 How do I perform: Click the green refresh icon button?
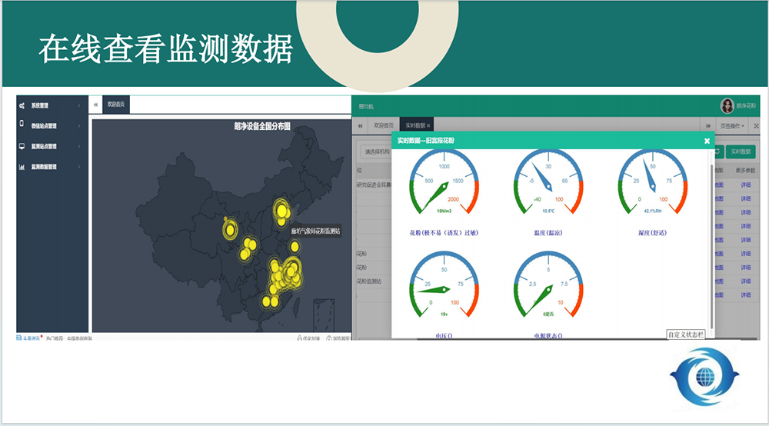tap(718, 151)
